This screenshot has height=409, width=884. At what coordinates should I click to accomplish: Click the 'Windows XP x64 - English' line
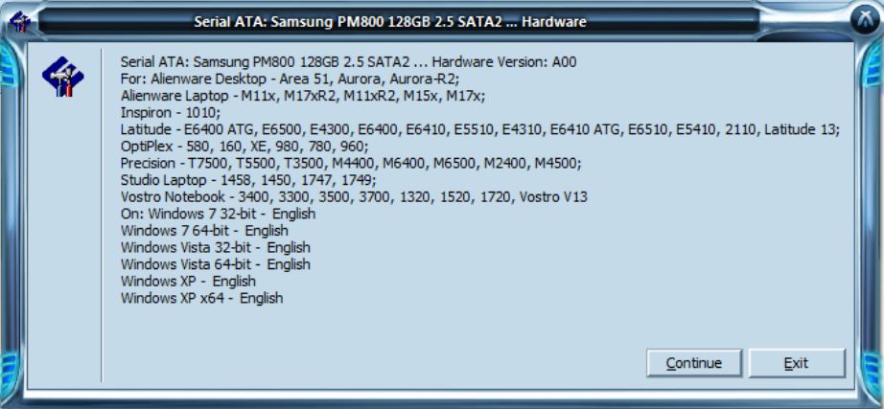202,298
